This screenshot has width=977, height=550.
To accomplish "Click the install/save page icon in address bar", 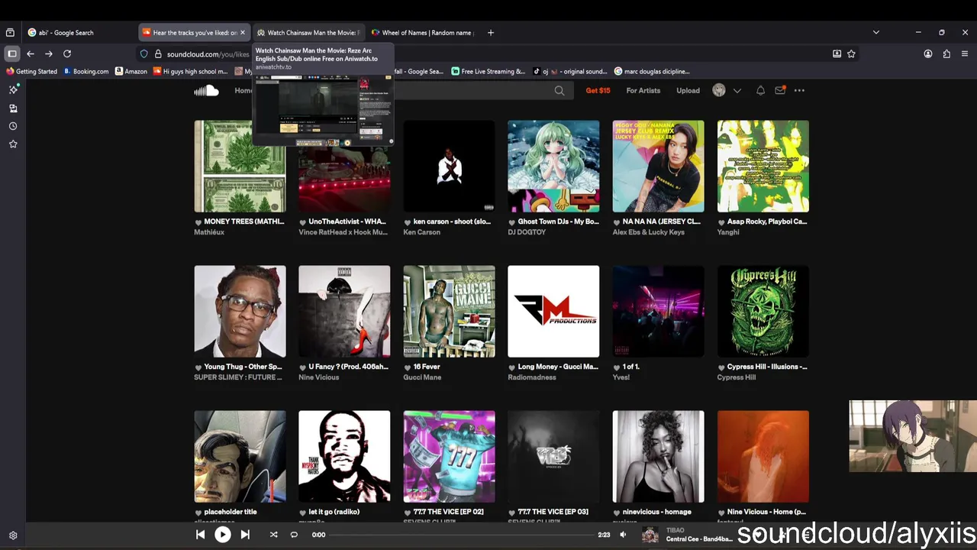I will pyautogui.click(x=837, y=53).
